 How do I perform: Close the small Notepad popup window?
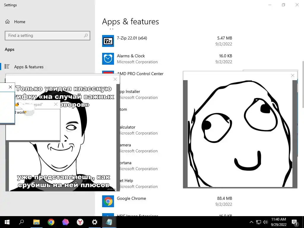point(56,104)
